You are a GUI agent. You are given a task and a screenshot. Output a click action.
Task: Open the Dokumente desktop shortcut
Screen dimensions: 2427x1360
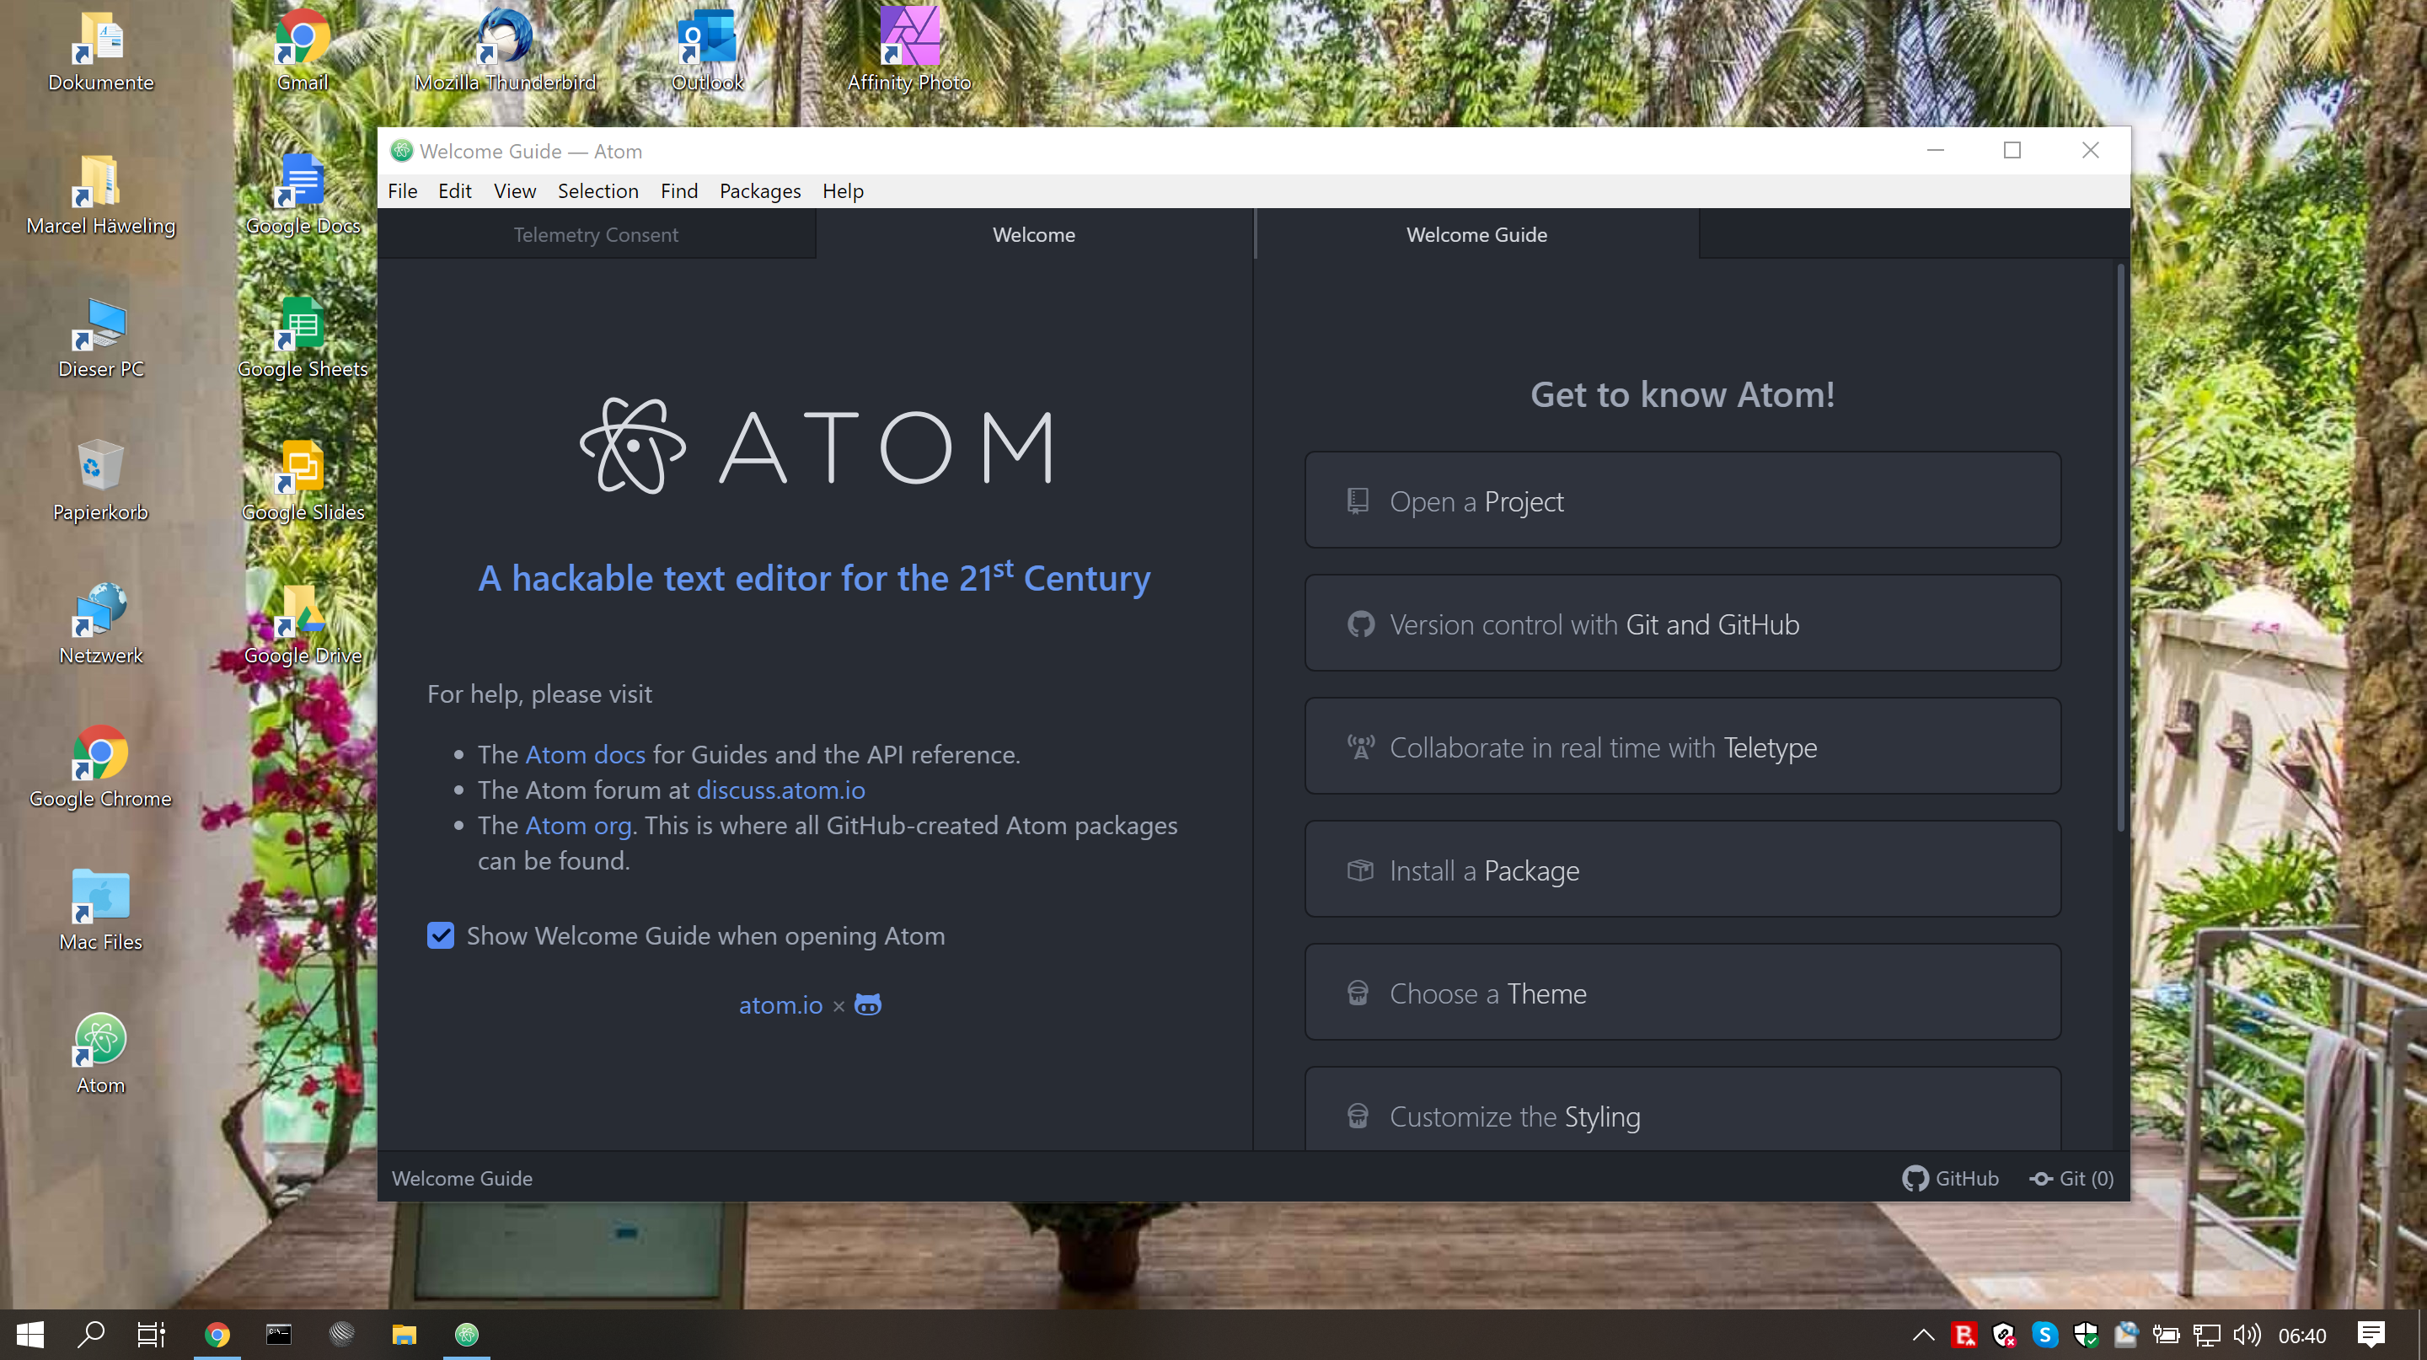[100, 51]
